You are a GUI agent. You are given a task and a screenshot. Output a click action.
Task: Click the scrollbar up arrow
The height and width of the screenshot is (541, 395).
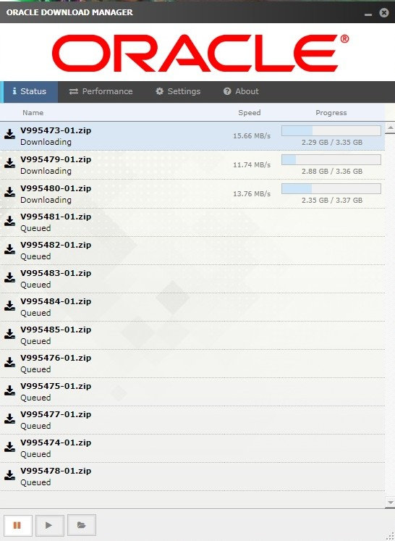[x=390, y=127]
